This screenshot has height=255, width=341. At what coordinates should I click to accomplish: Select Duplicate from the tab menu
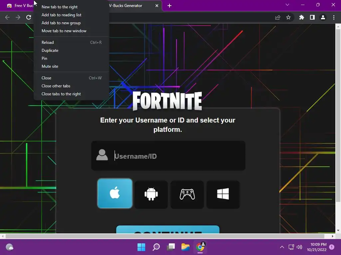[x=71, y=50]
